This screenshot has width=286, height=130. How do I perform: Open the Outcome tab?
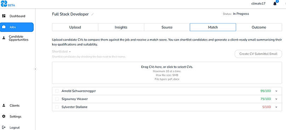point(259,27)
